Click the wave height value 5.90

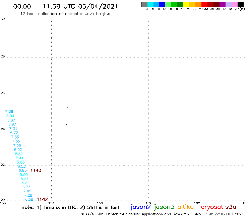tap(24, 175)
